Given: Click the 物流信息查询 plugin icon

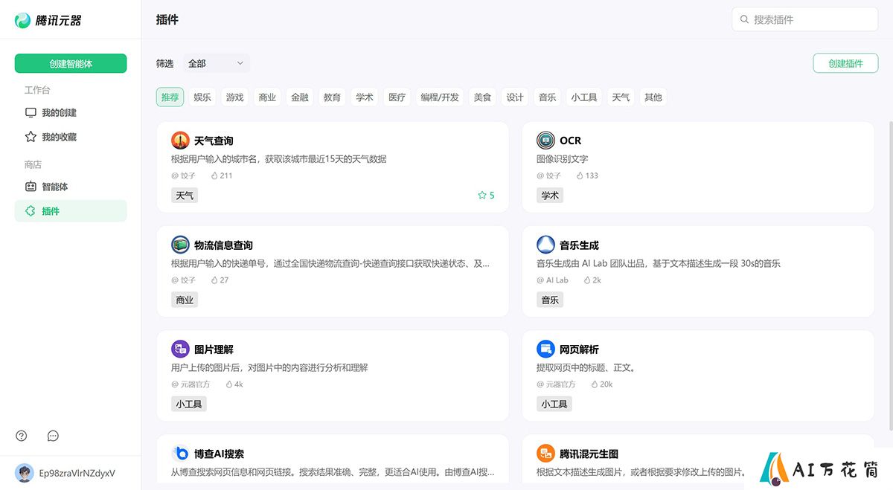Looking at the screenshot, I should 180,245.
